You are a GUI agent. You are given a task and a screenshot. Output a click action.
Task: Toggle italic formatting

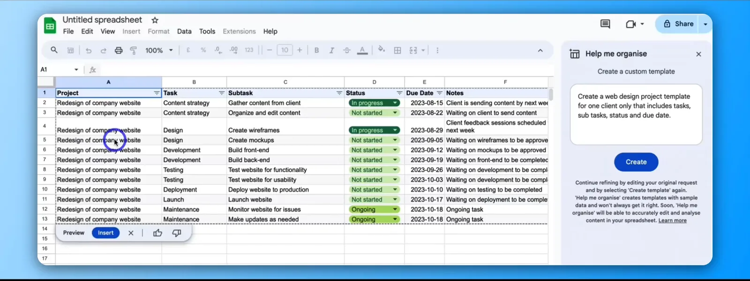pyautogui.click(x=331, y=50)
